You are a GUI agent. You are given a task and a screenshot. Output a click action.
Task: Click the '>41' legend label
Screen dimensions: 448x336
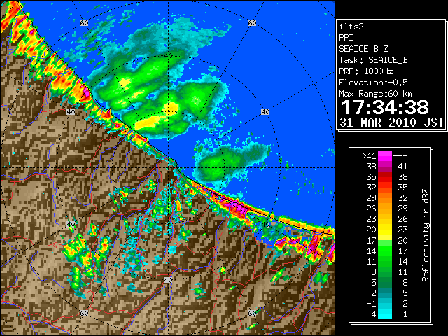[369, 156]
